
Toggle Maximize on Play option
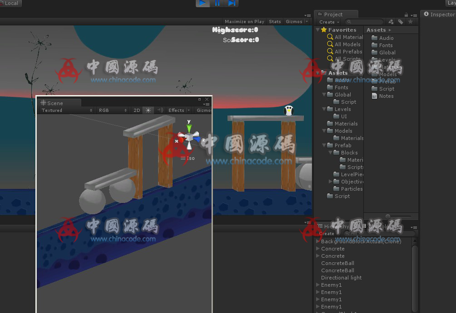click(x=244, y=22)
